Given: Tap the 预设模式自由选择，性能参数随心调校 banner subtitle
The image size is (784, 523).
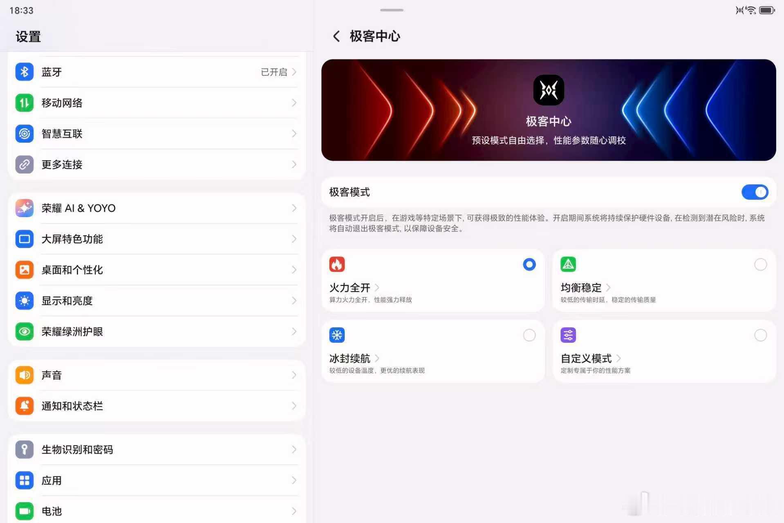Looking at the screenshot, I should click(549, 140).
